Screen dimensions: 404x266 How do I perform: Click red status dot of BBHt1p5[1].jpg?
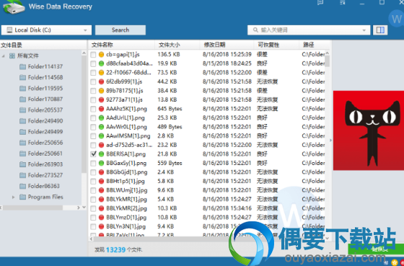[x=101, y=182]
